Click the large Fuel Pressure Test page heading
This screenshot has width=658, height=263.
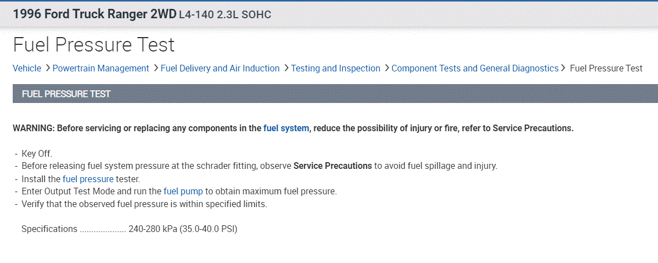click(94, 44)
